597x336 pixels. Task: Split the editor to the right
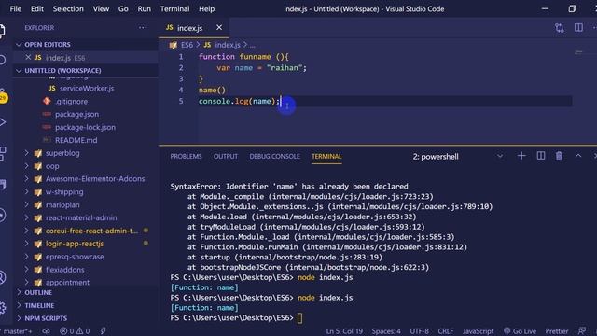578,27
